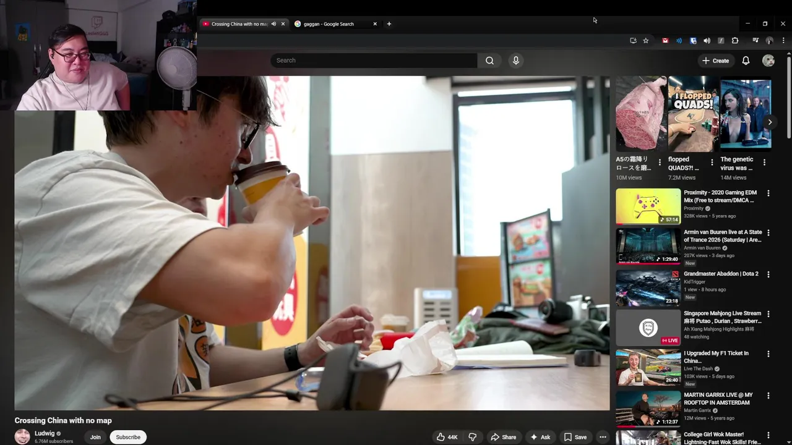Open options menu for the A5 short
This screenshot has height=445, width=792.
point(660,163)
